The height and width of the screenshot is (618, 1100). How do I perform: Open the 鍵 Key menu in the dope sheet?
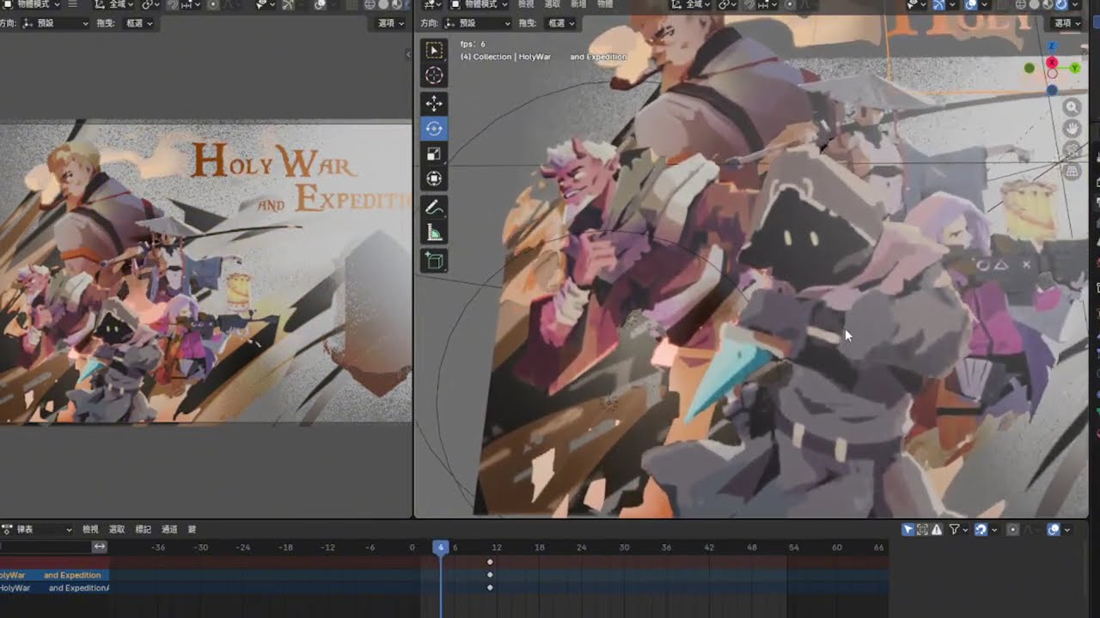point(192,530)
